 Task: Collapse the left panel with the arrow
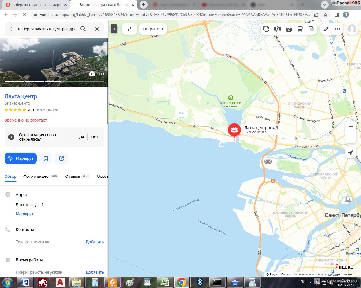[114, 29]
